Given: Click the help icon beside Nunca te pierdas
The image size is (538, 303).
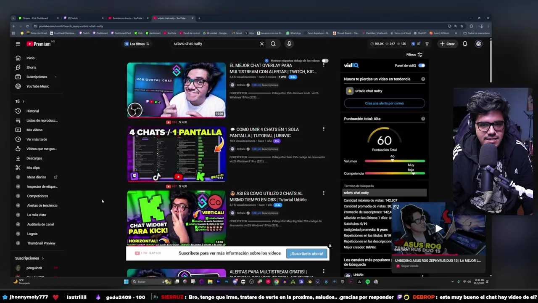Looking at the screenshot, I should (x=423, y=79).
